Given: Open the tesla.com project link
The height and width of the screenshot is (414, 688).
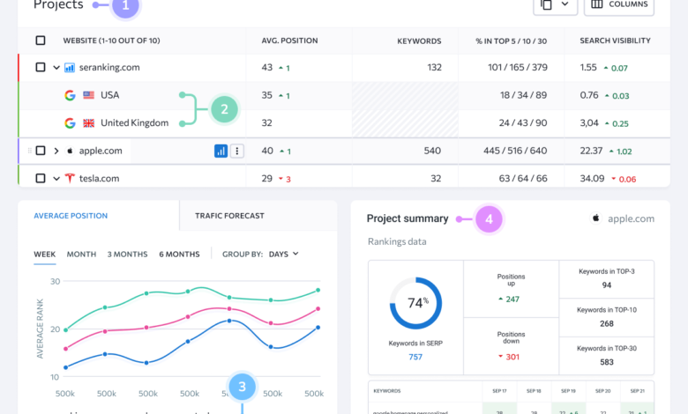Looking at the screenshot, I should 99,178.
